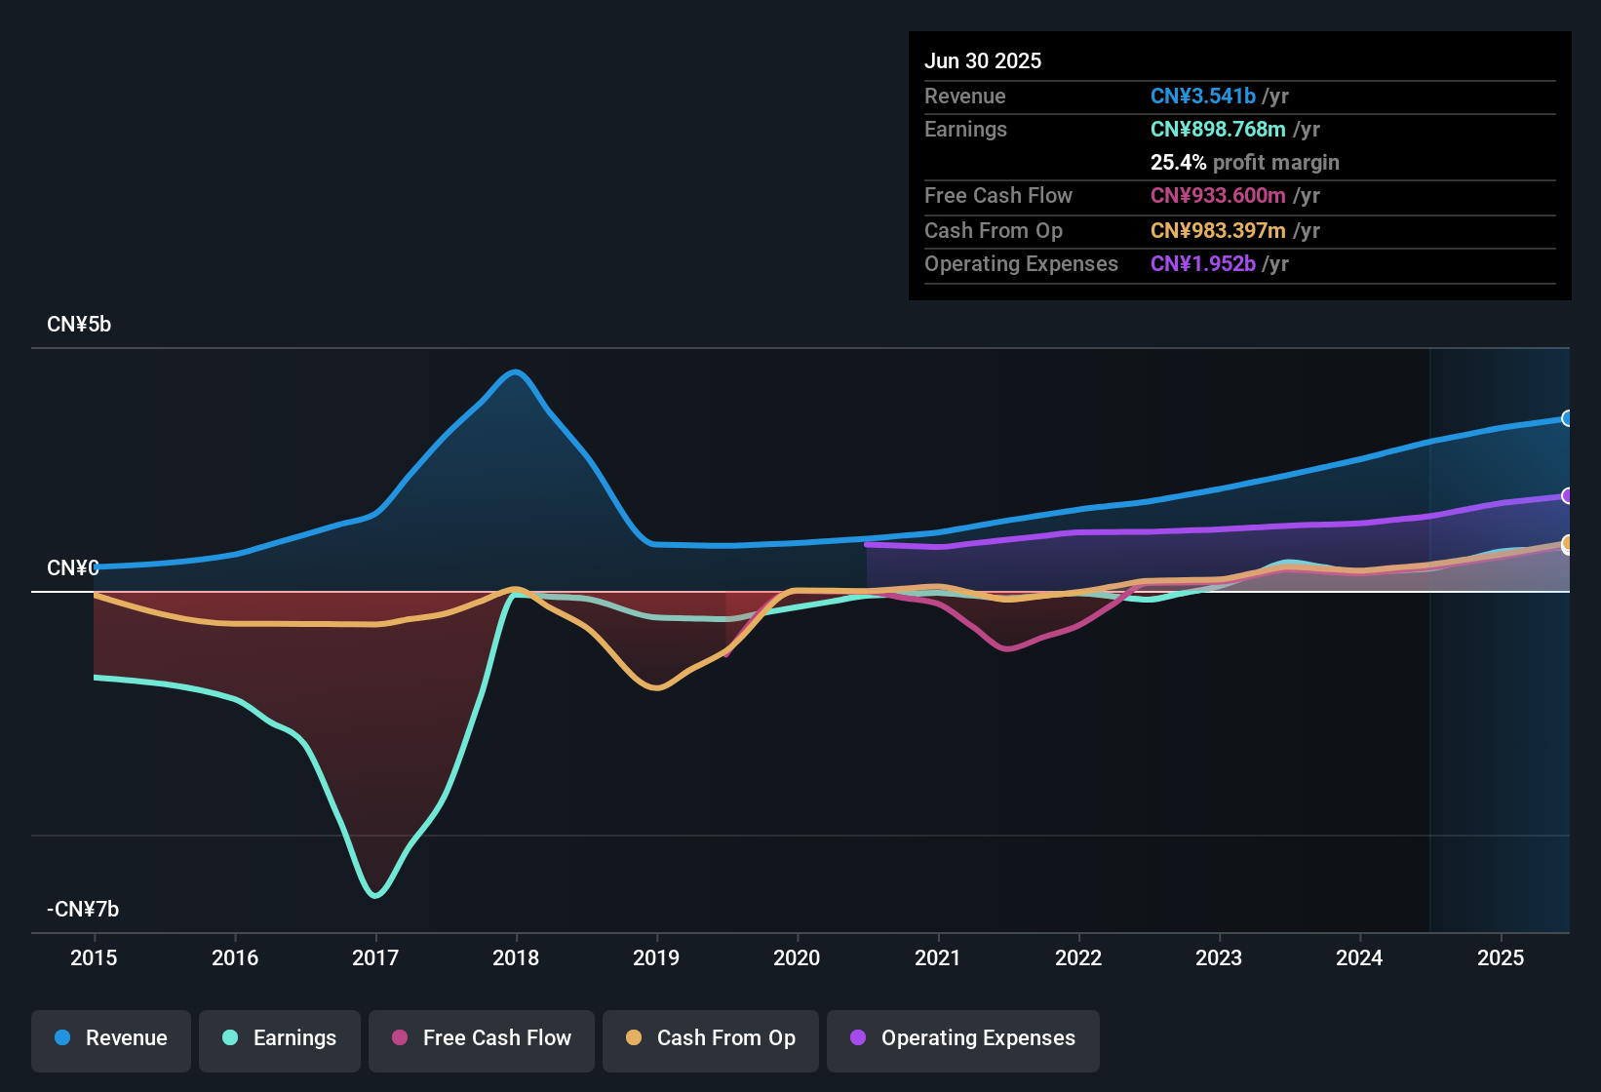Click the pink Free Cash Flow legend dot
Image resolution: width=1601 pixels, height=1092 pixels.
tap(399, 1038)
